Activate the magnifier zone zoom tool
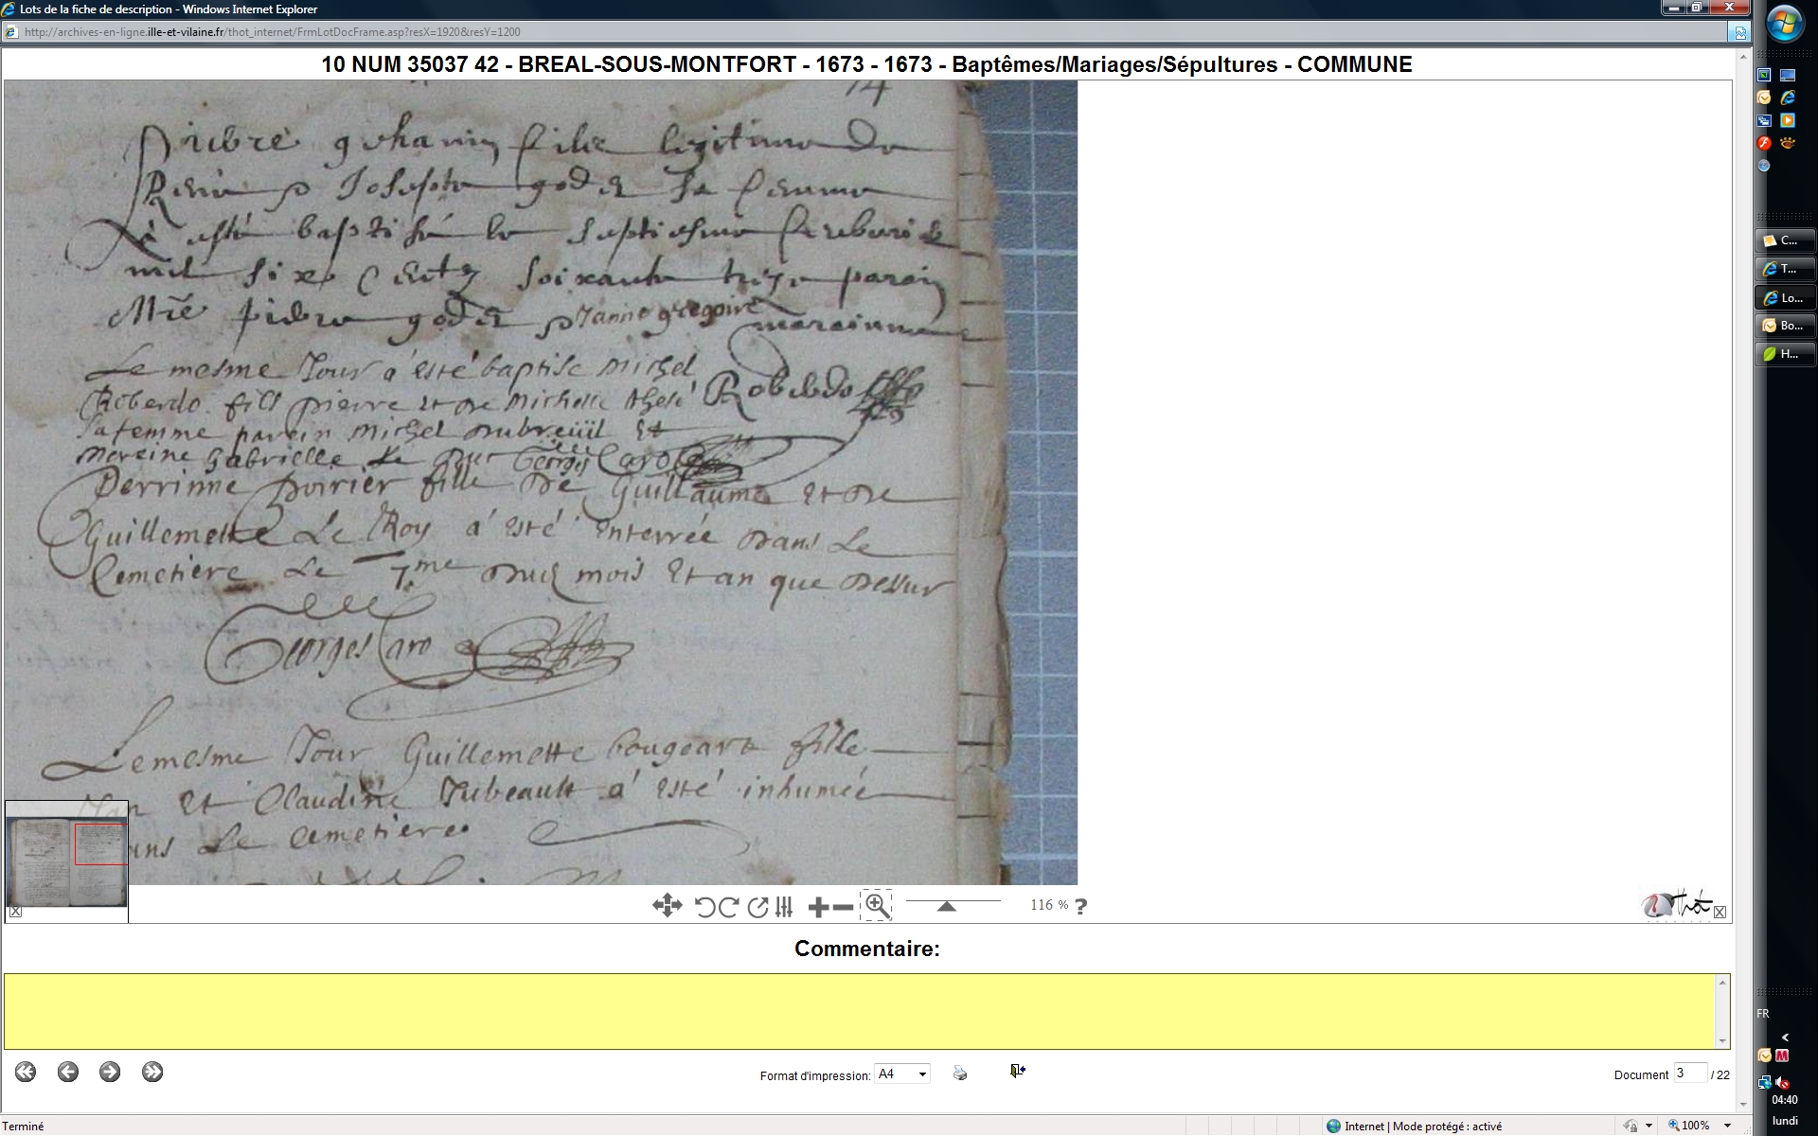 [877, 906]
